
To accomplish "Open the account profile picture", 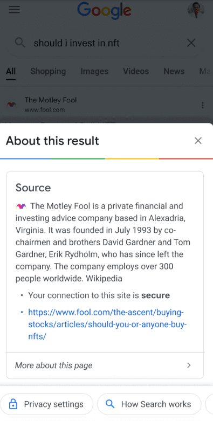I will point(196,10).
